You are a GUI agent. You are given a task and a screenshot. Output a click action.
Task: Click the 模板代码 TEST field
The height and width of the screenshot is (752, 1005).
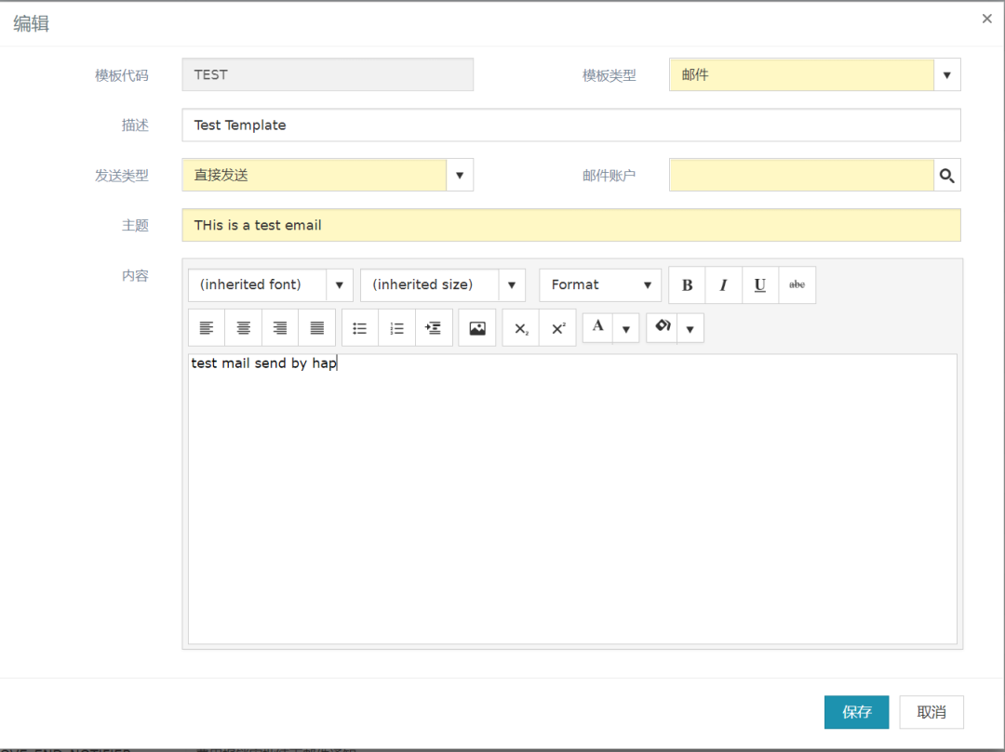(328, 75)
